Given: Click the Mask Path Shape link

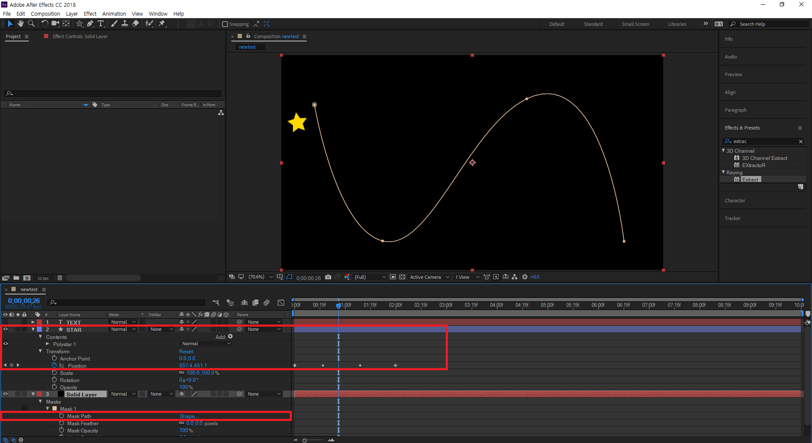Looking at the screenshot, I should tap(189, 416).
